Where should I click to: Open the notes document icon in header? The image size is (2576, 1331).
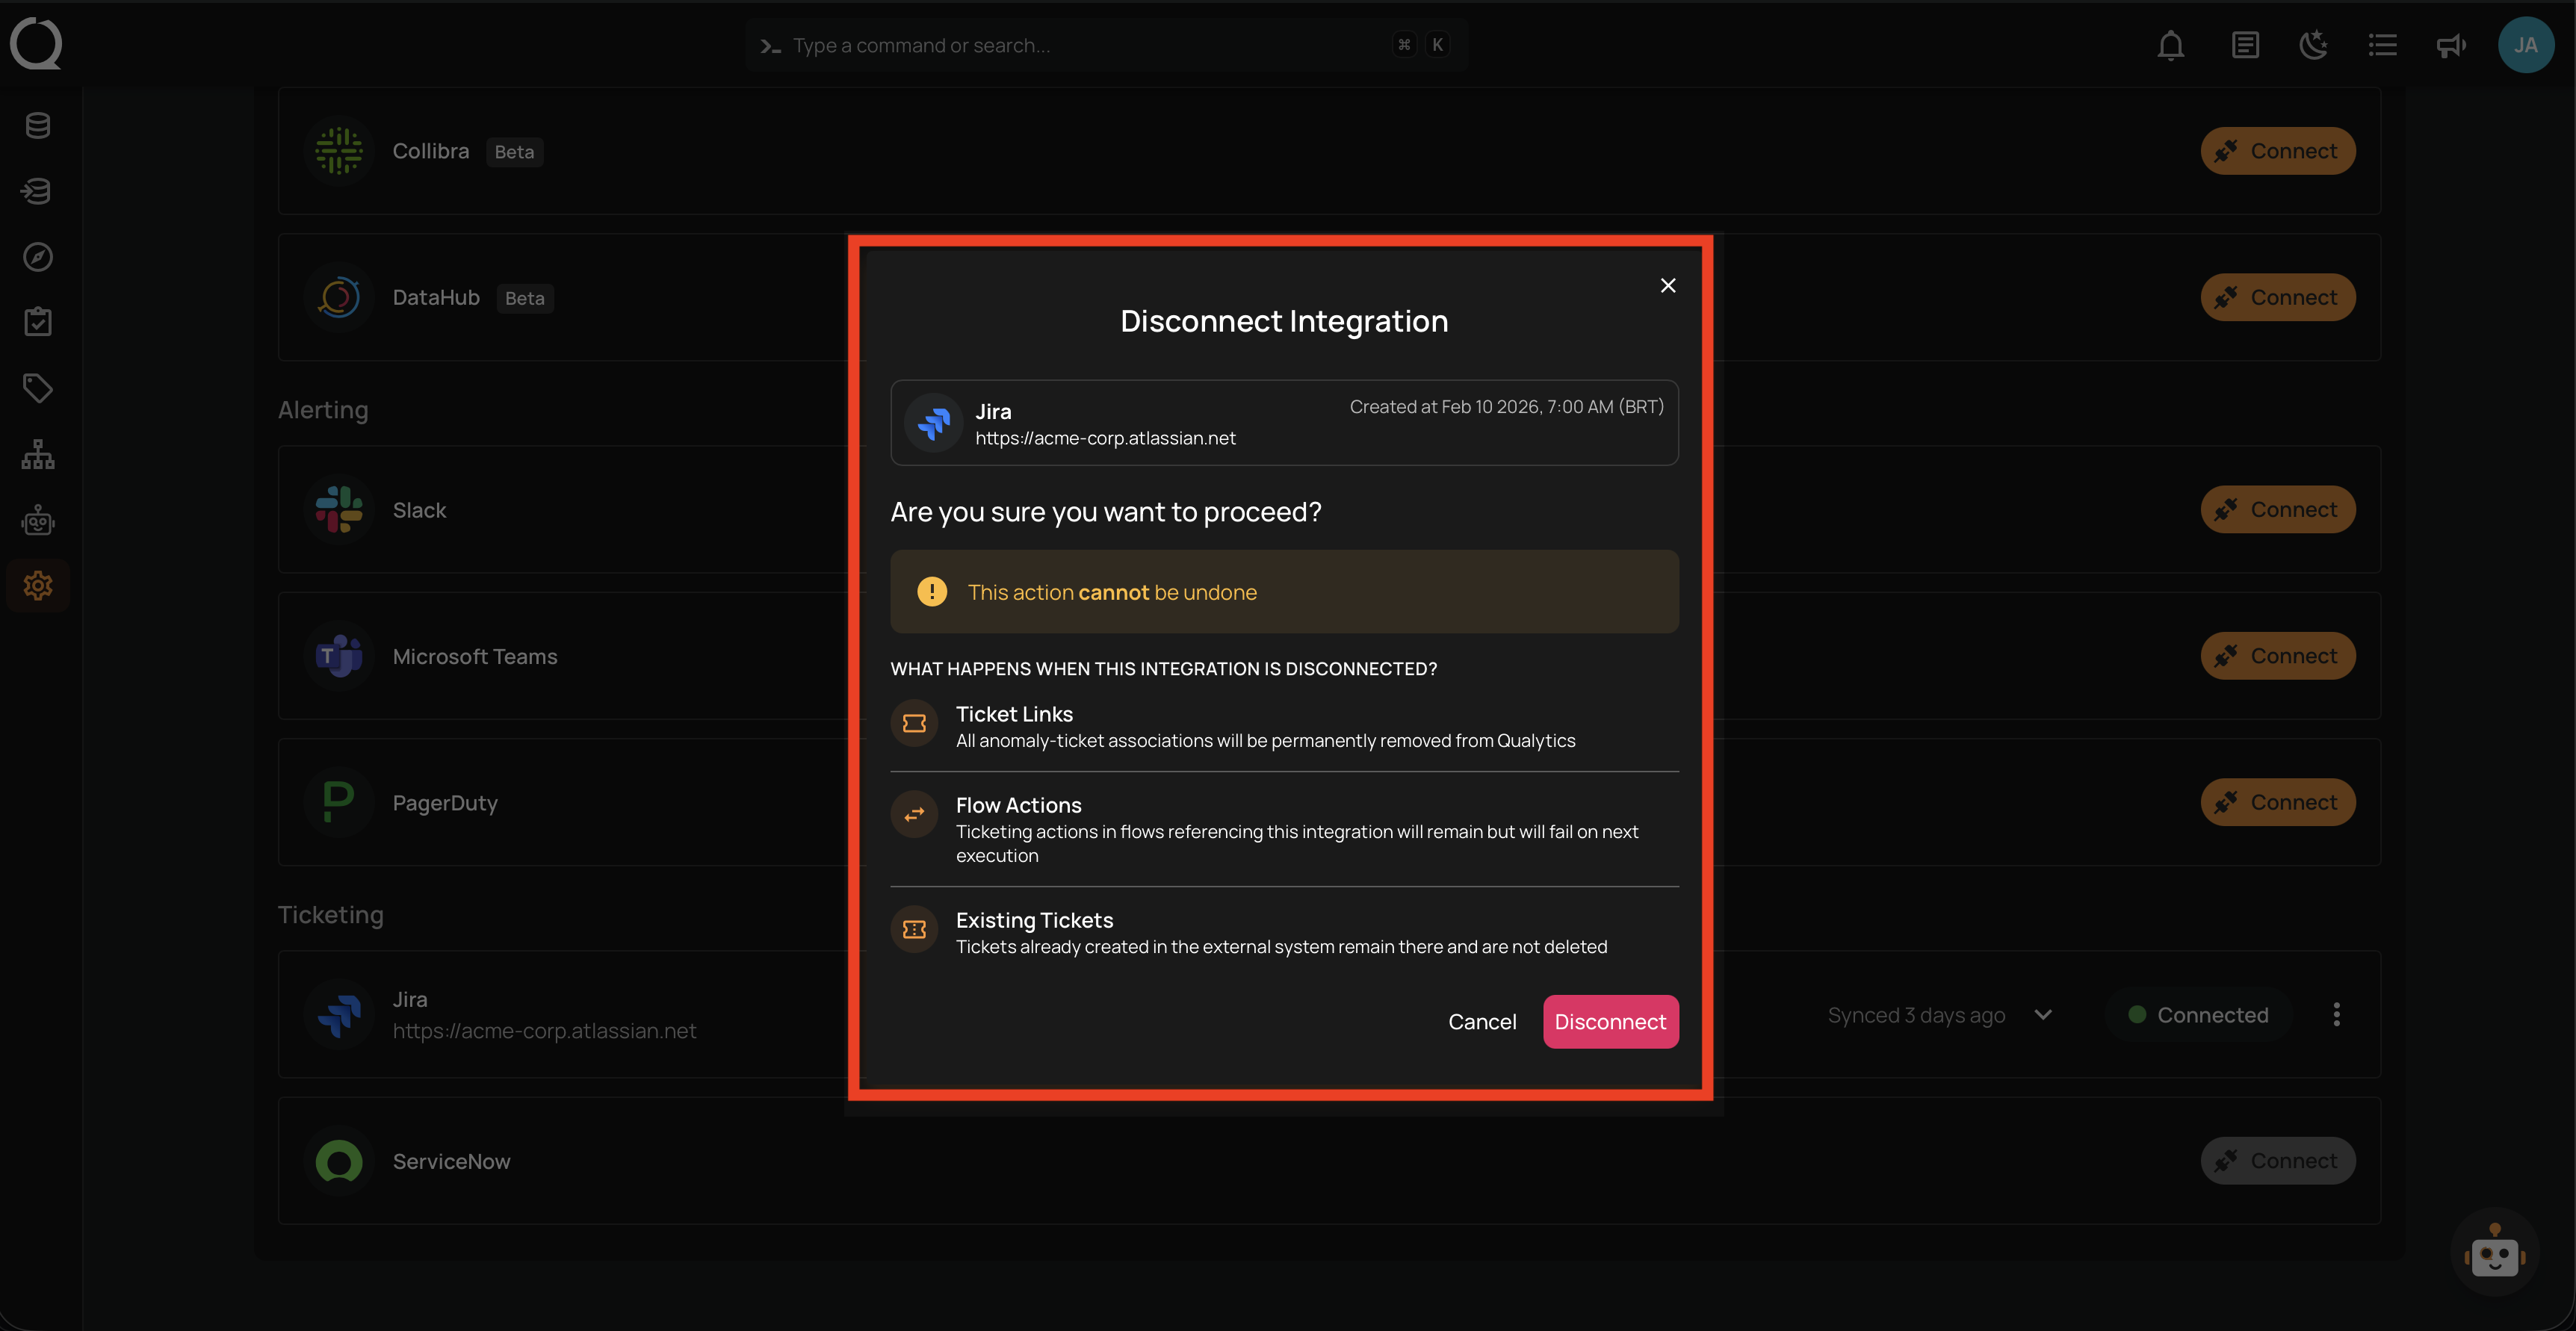pyautogui.click(x=2245, y=45)
